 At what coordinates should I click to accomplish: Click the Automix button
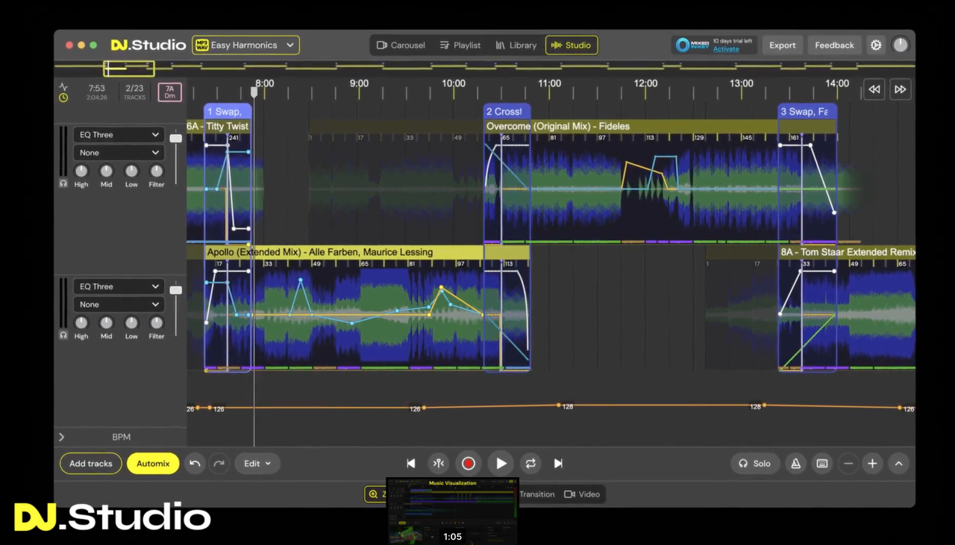pos(153,463)
